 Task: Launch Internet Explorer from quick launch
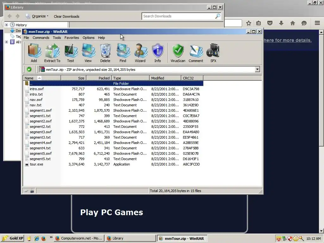[x=37, y=238]
